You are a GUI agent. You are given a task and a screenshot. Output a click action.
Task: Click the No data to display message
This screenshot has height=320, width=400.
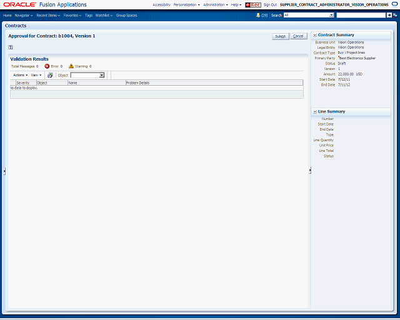click(x=24, y=87)
